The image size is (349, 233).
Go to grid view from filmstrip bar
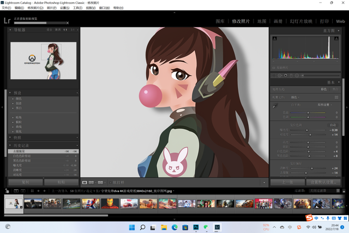(x=32, y=191)
